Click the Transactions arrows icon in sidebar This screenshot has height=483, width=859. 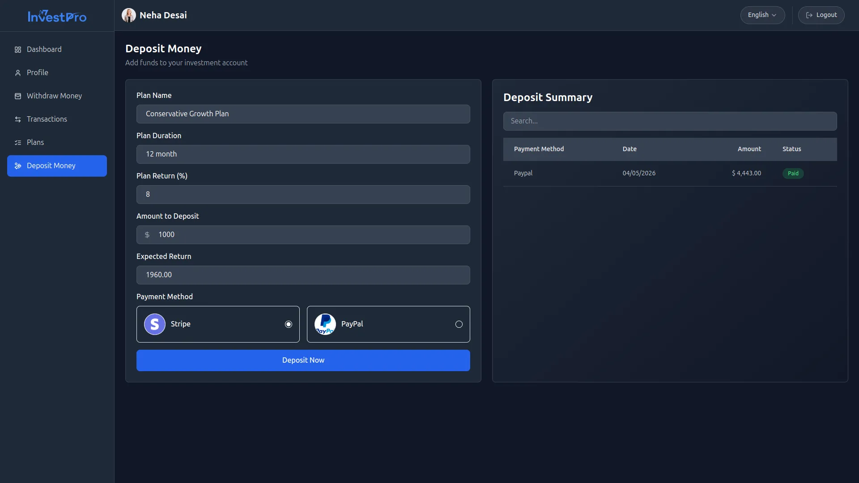pos(18,119)
